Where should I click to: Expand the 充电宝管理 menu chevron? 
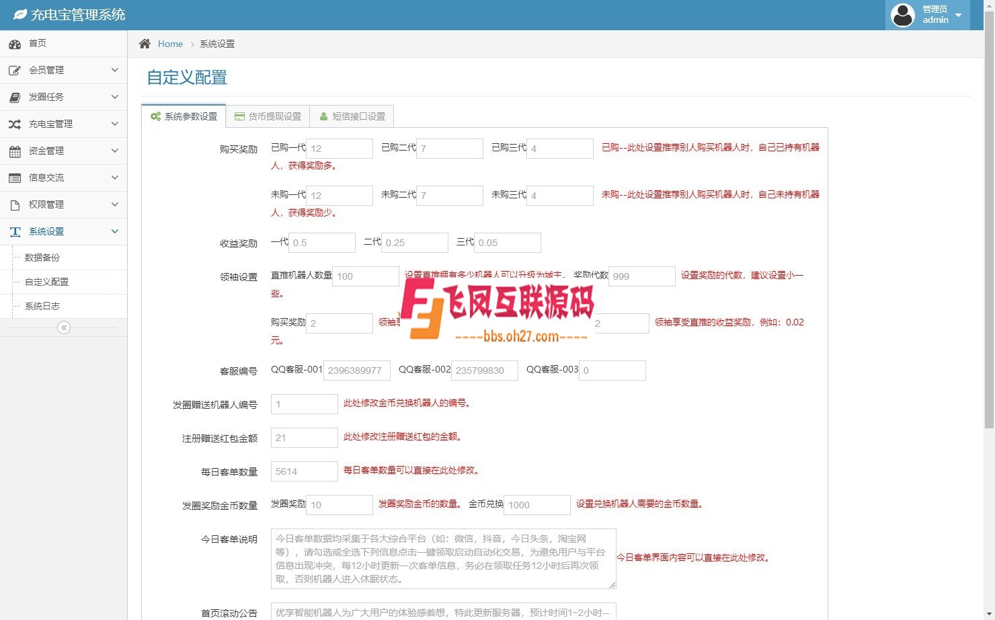(115, 124)
